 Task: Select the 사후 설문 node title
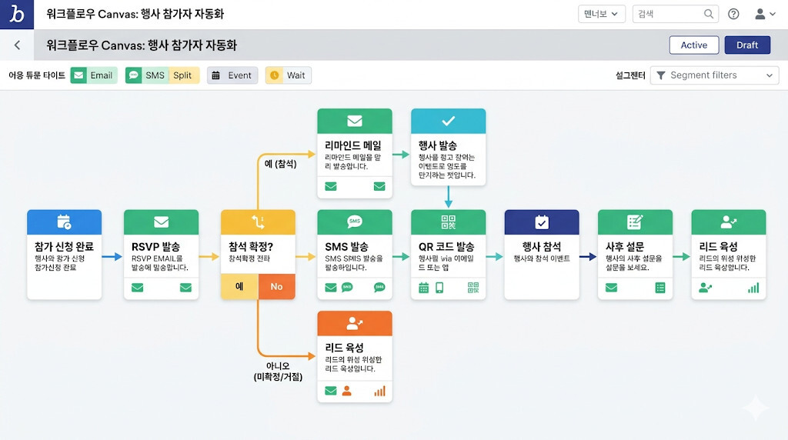[625, 247]
